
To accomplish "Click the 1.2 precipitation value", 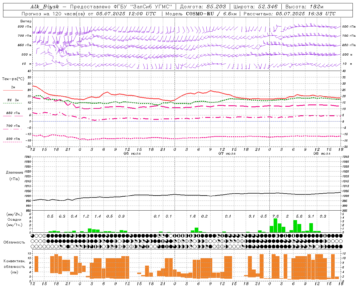I will [x=86, y=216].
